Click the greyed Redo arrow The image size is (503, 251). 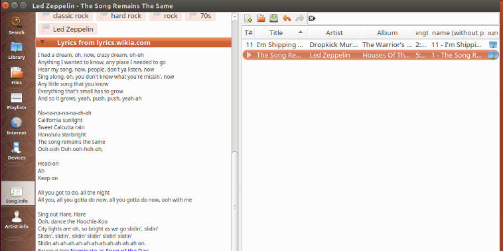pyautogui.click(x=299, y=19)
